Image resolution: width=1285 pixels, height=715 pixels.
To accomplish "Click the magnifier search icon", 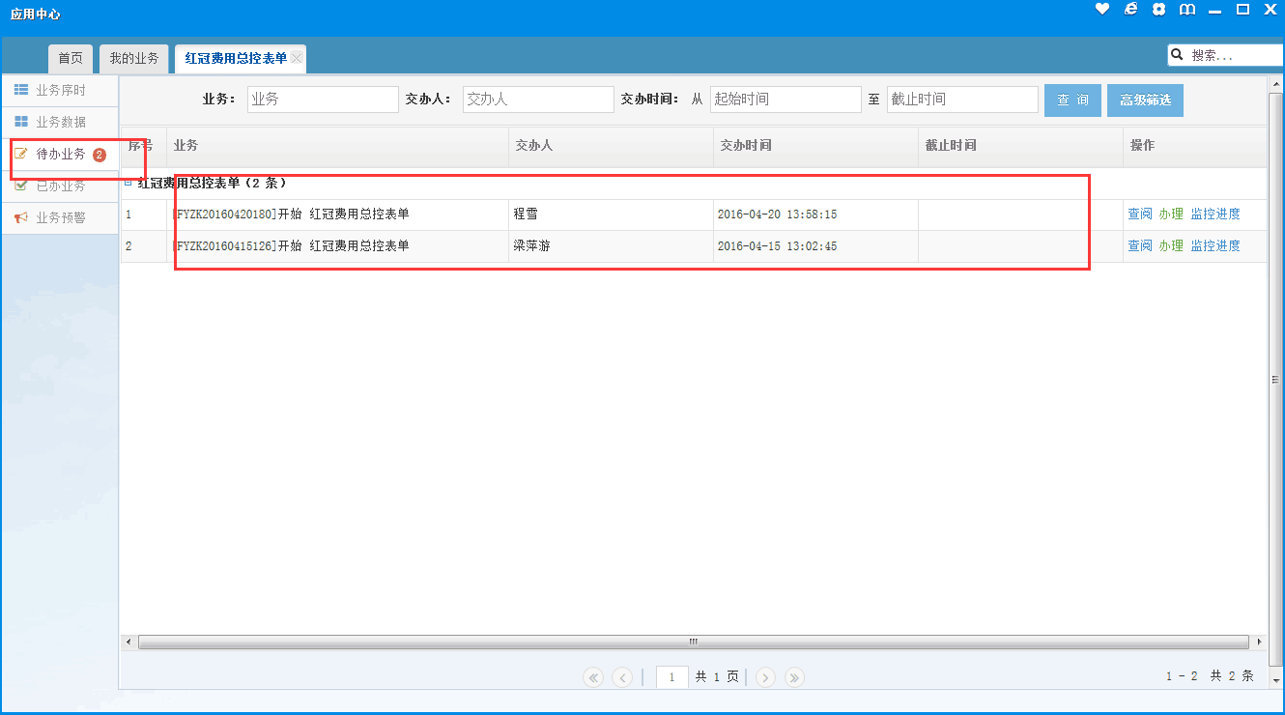I will (1177, 55).
